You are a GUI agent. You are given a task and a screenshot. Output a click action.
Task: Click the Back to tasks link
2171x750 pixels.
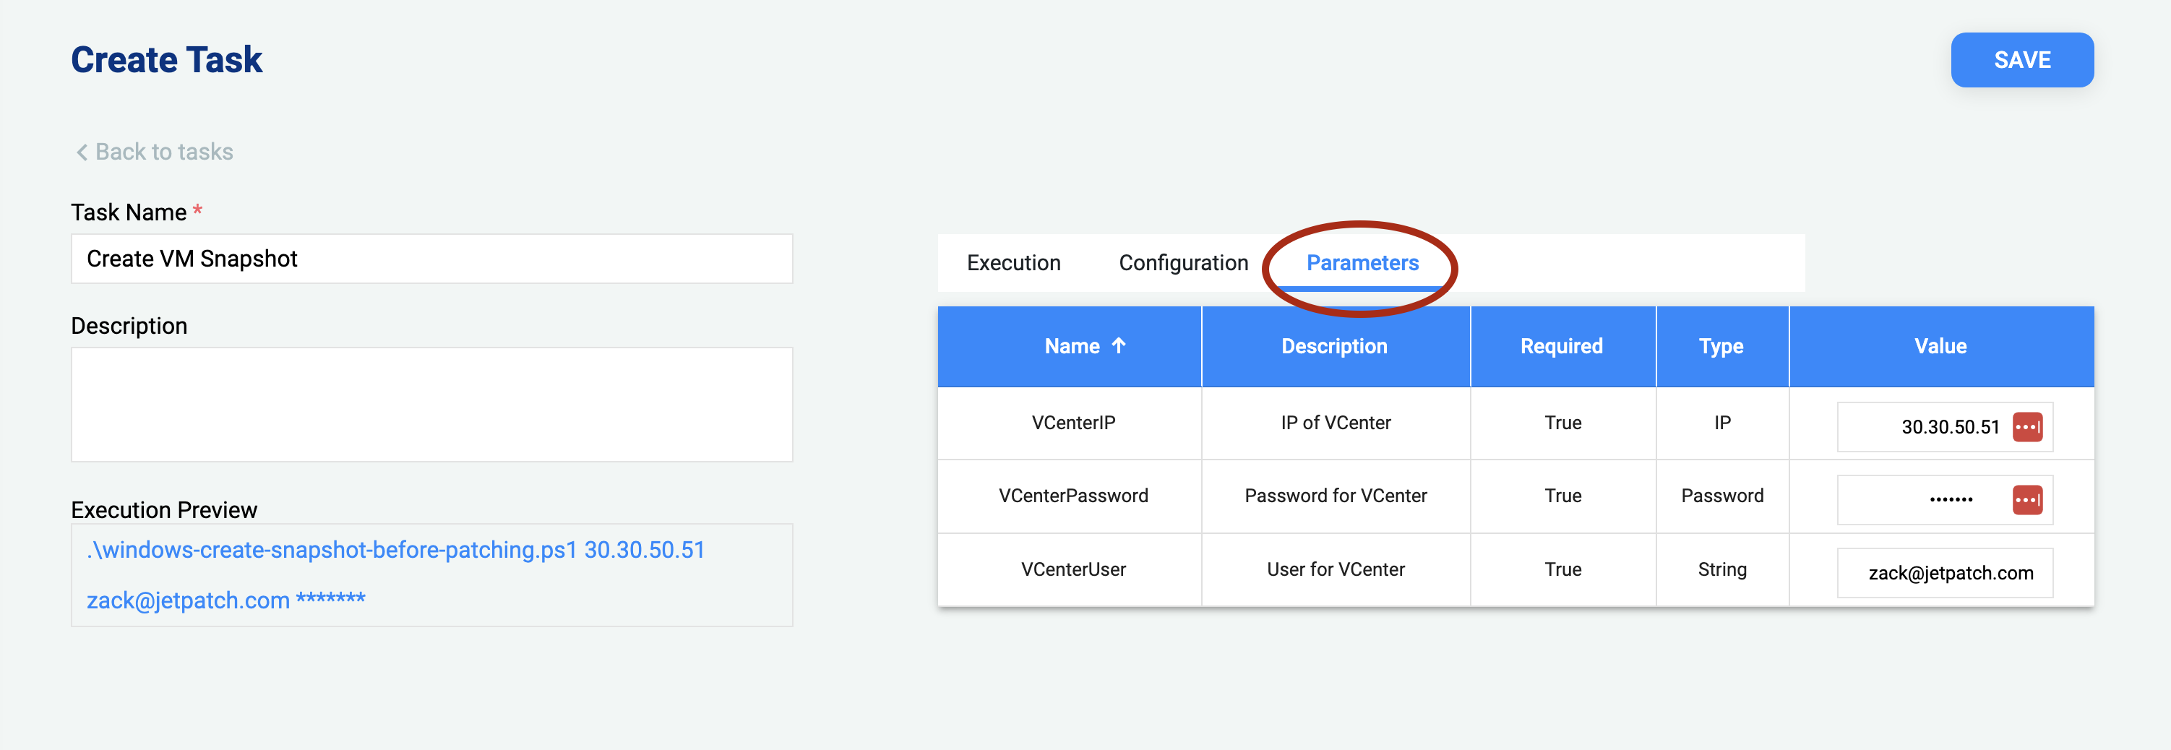click(x=164, y=152)
